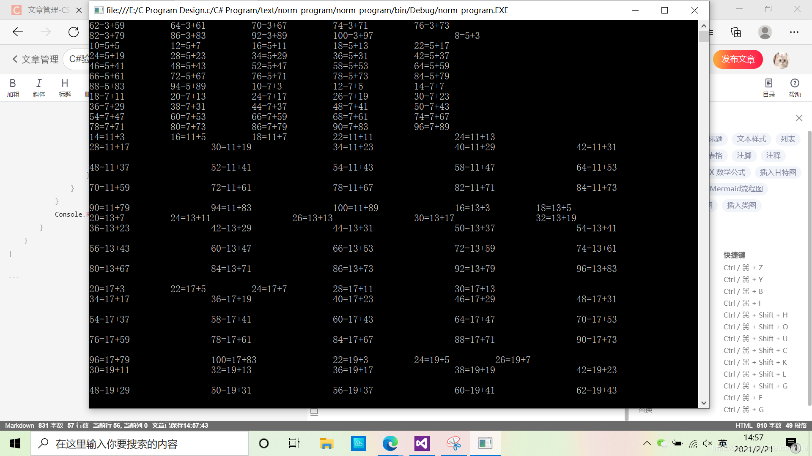Insert a heading with 标题 button
This screenshot has height=456, width=812.
pyautogui.click(x=65, y=88)
